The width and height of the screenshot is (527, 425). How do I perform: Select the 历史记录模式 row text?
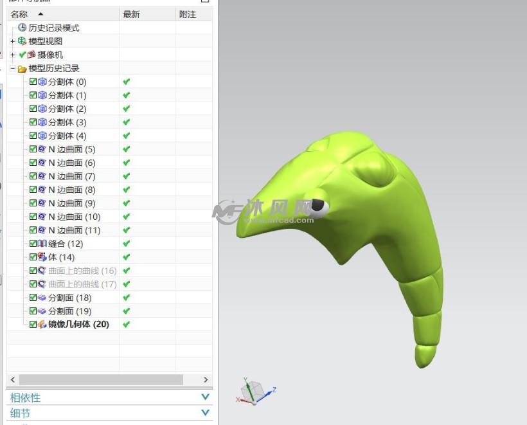pos(54,28)
